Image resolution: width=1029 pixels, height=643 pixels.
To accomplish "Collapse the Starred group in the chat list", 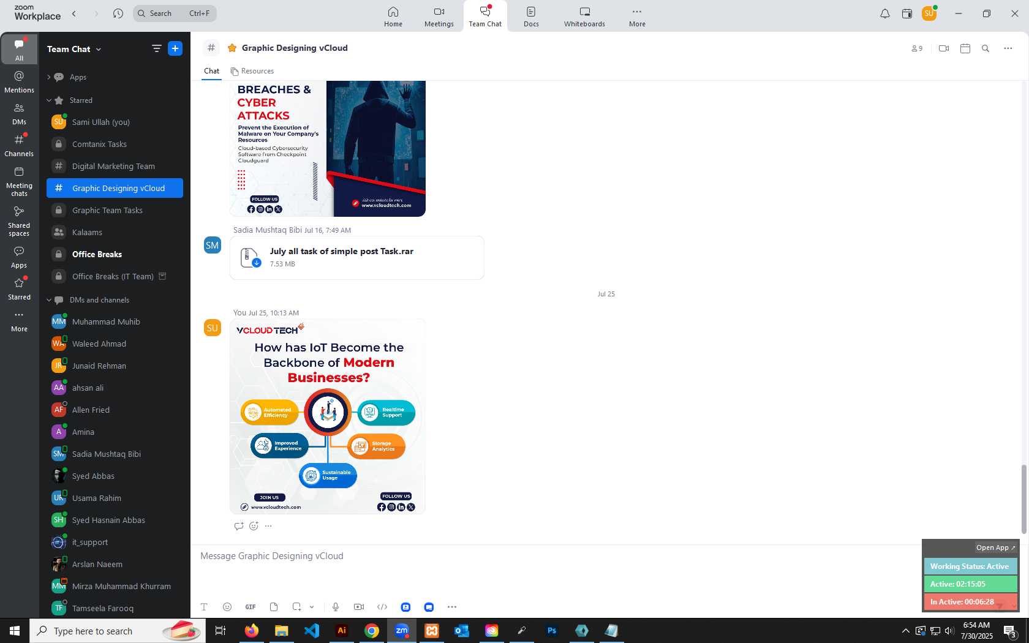I will 49,100.
